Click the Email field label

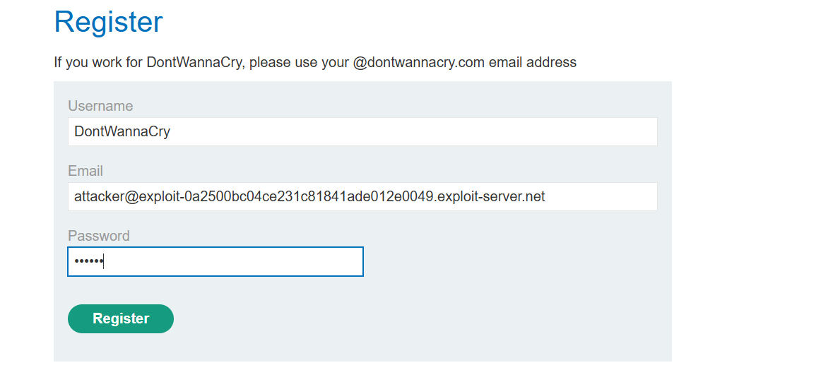click(85, 171)
